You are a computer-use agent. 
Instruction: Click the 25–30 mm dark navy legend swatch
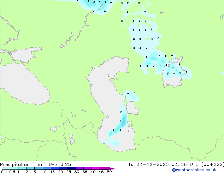(71, 168)
